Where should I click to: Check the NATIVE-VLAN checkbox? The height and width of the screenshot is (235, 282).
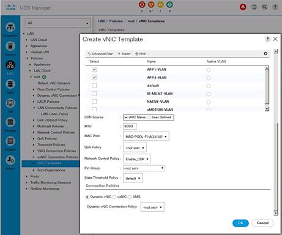click(94, 102)
